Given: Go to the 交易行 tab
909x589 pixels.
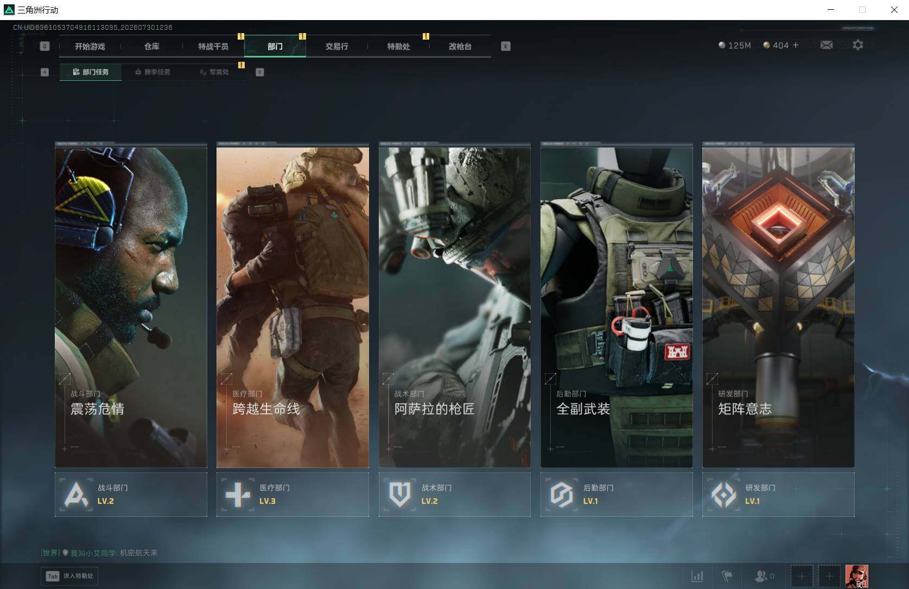Looking at the screenshot, I should (336, 47).
